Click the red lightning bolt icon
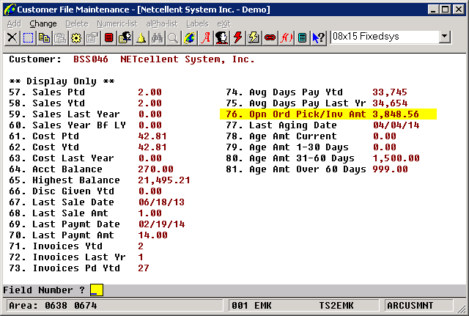The height and width of the screenshot is (316, 469). point(238,38)
